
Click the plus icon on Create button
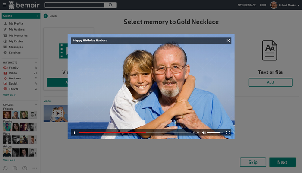pyautogui.click(x=38, y=16)
